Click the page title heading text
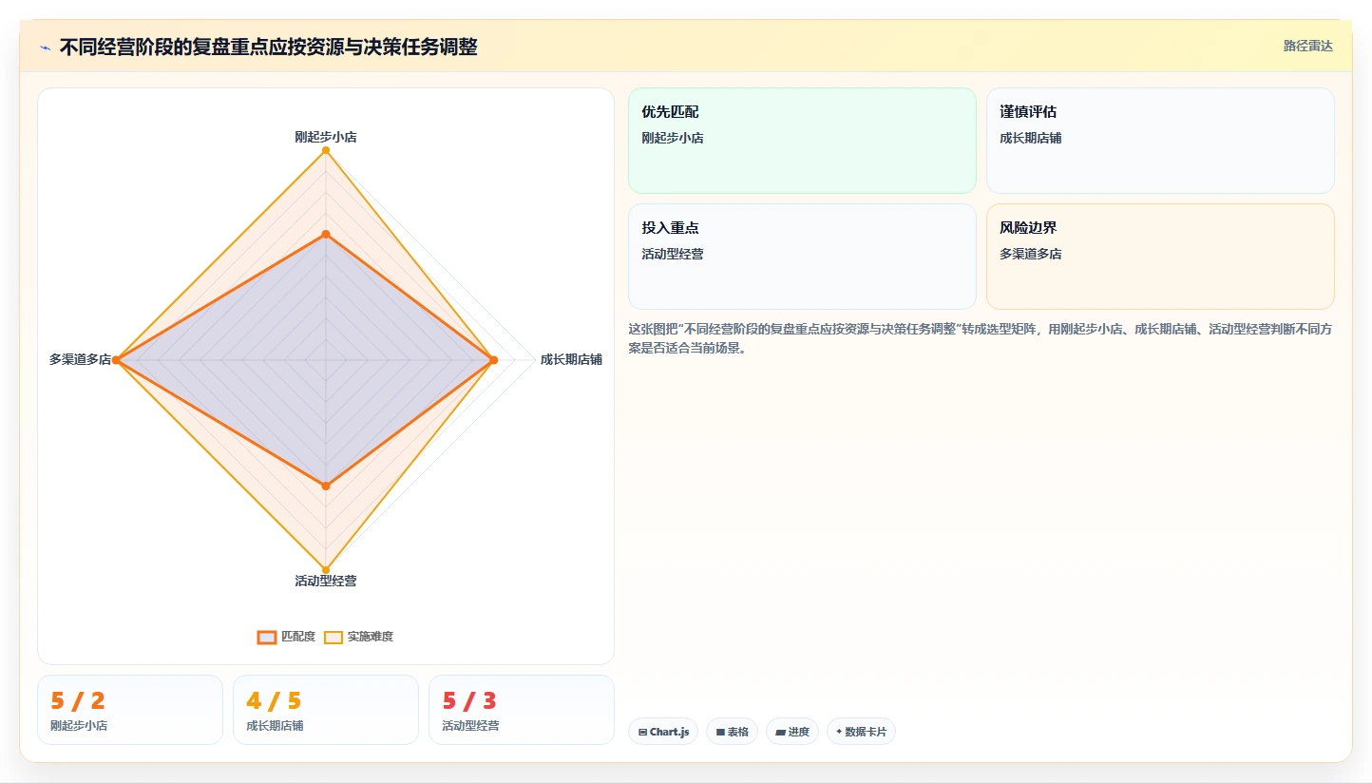Screen dimensions: 1372x783 point(268,47)
